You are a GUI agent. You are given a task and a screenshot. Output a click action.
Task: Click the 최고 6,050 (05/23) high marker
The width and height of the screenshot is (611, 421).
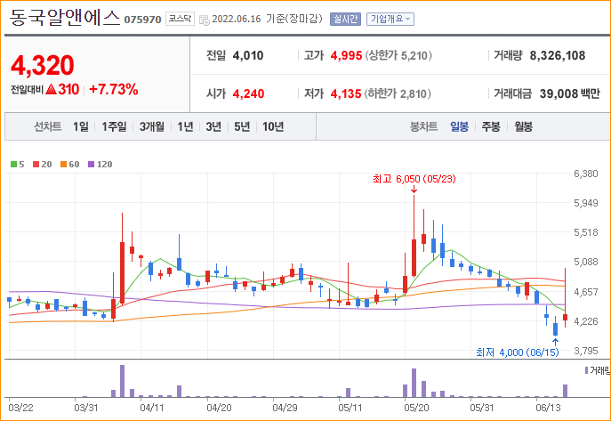point(414,179)
